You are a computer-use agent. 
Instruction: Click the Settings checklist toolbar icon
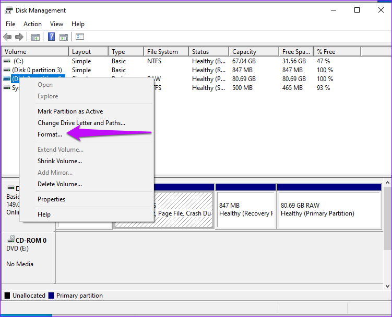[80, 37]
